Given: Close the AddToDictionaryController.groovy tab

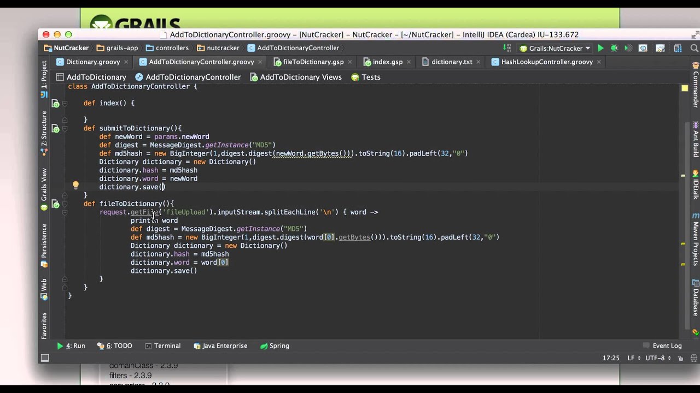Looking at the screenshot, I should click(x=260, y=62).
